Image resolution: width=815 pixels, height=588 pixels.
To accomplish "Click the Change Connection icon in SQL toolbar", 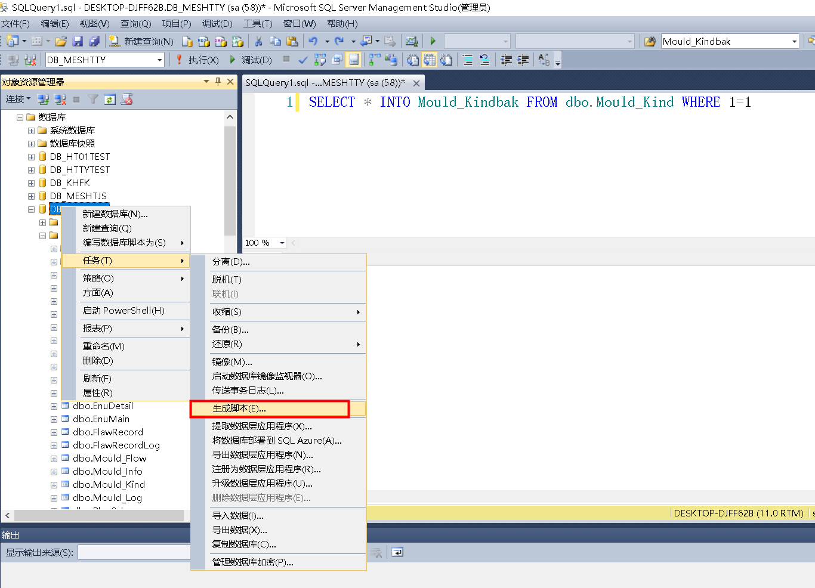I will [x=30, y=60].
